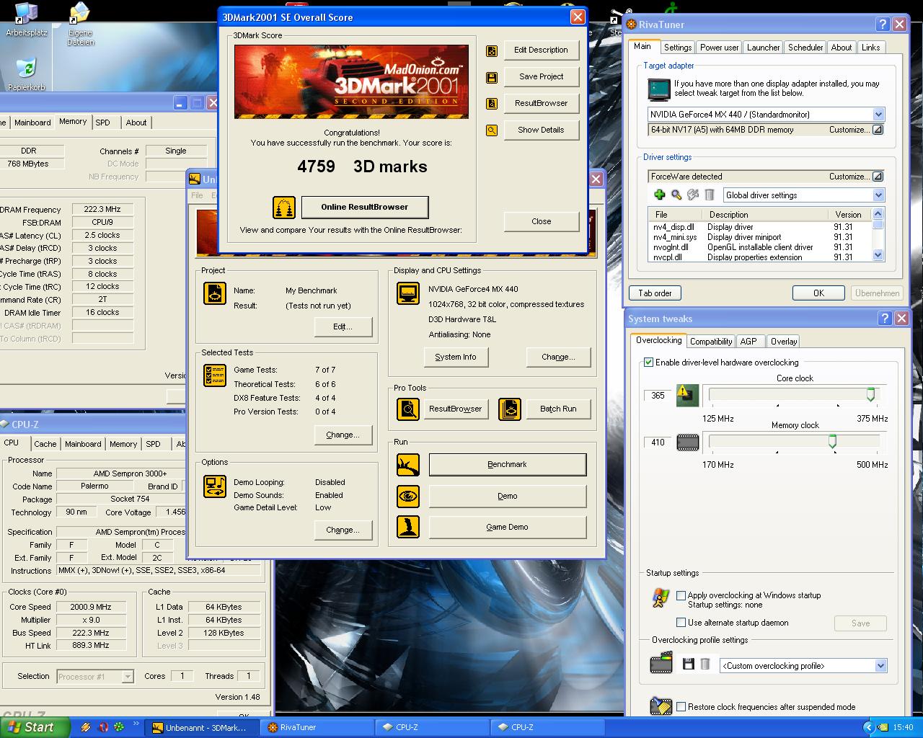Open the Scheduler tab in RivaTuner
This screenshot has width=923, height=738.
pyautogui.click(x=805, y=48)
